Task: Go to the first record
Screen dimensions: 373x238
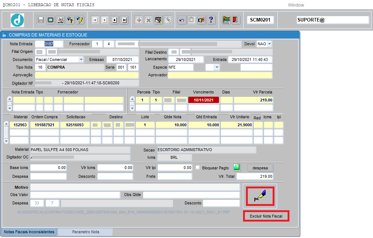Action: coord(95,20)
